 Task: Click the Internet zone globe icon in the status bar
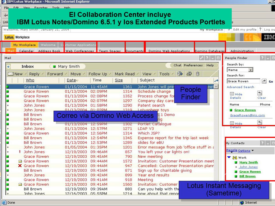[x=242, y=203]
